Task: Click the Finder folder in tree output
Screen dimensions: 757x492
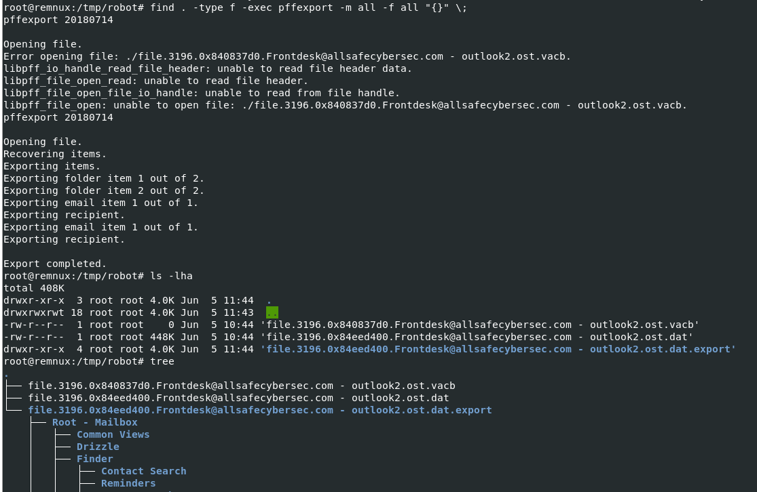Action: 94,459
